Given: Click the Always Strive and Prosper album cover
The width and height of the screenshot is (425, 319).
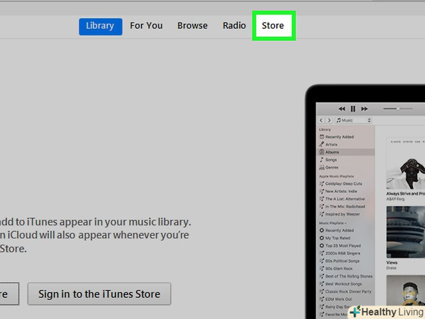Looking at the screenshot, I should coord(406,164).
